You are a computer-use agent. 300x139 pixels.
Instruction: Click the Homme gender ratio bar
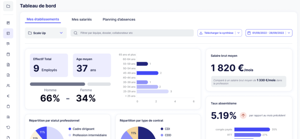57,84
